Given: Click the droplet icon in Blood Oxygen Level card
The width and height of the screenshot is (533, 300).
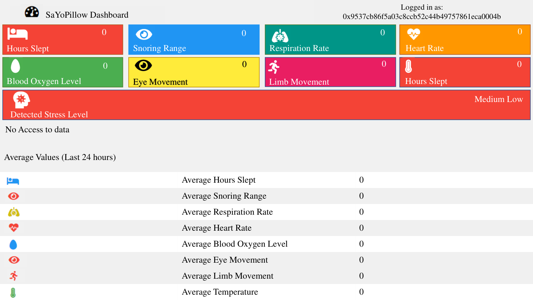Looking at the screenshot, I should [15, 66].
